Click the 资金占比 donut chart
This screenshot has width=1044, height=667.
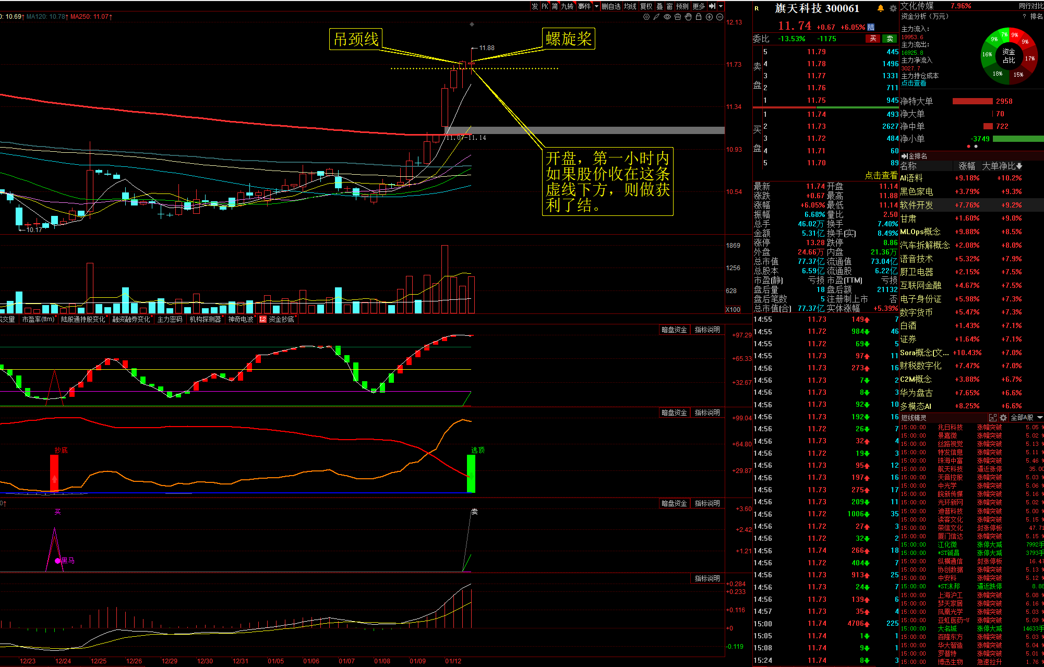(x=1009, y=56)
